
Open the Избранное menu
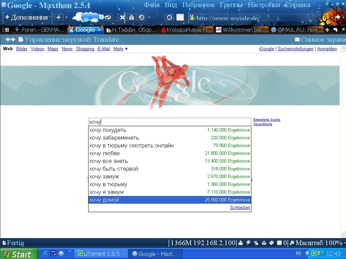point(198,5)
